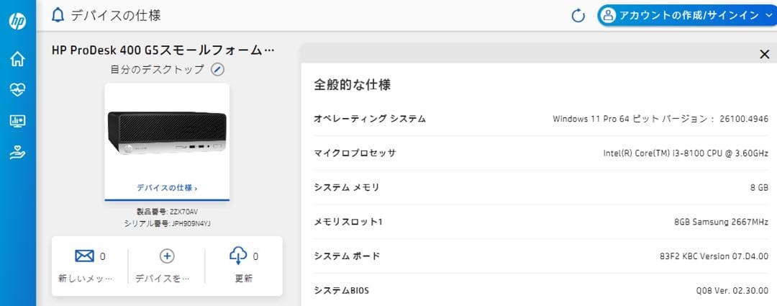The width and height of the screenshot is (777, 306).
Task: Click オペレーティング システム row label
Action: pyautogui.click(x=370, y=119)
